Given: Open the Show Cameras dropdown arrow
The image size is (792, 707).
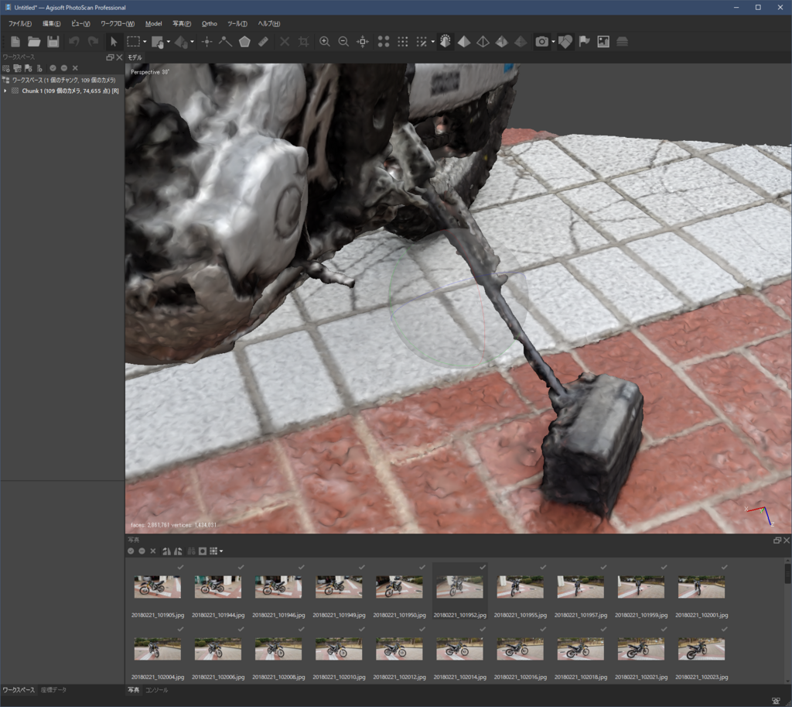Looking at the screenshot, I should coord(553,42).
